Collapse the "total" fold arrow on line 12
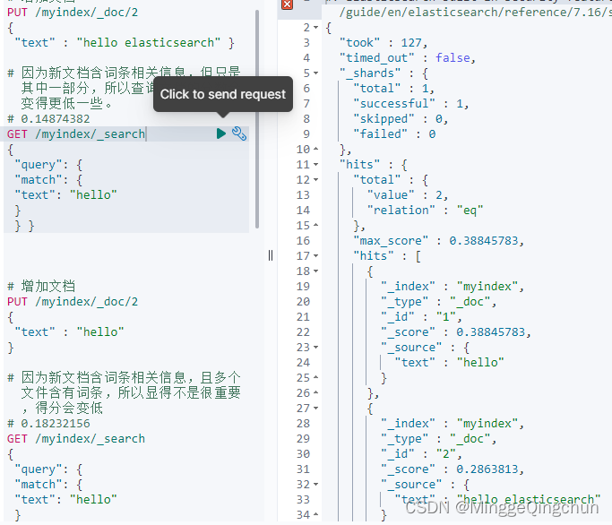Image resolution: width=612 pixels, height=525 pixels. tap(315, 180)
